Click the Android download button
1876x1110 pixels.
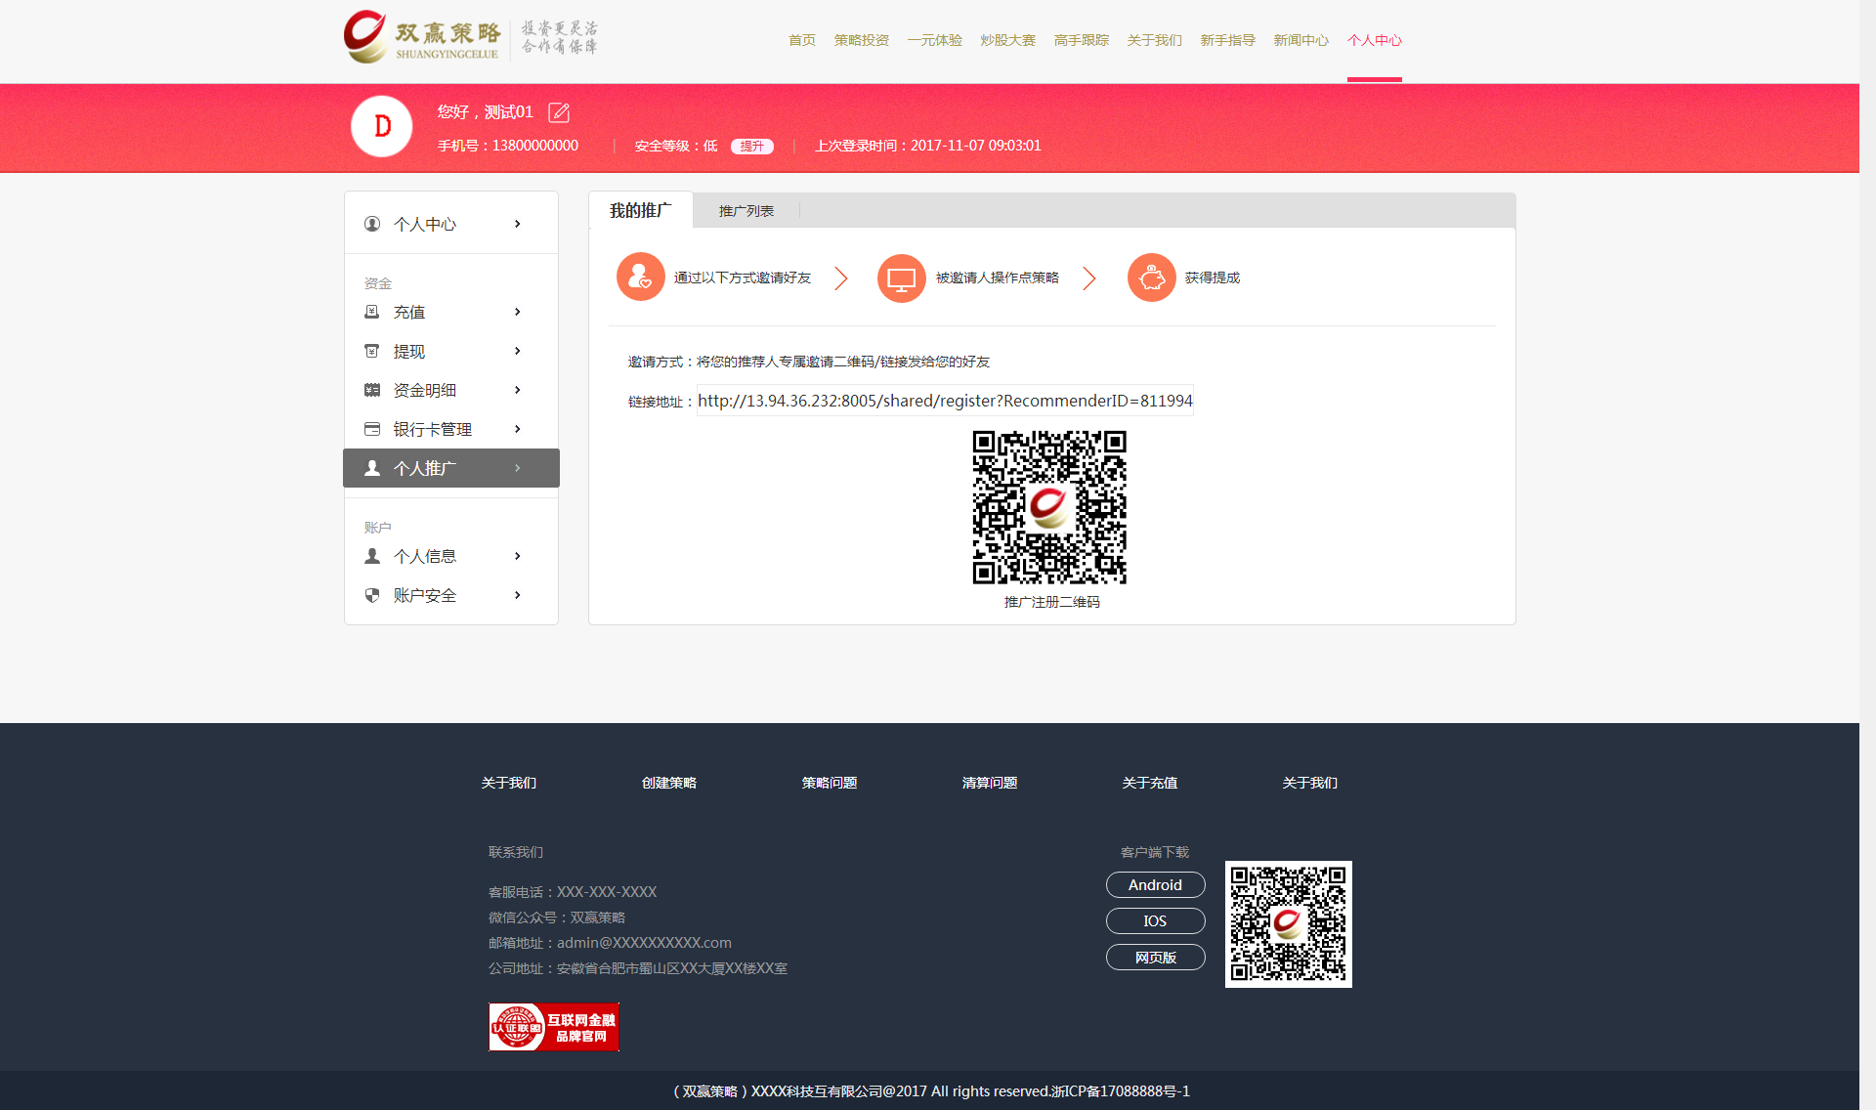tap(1156, 885)
